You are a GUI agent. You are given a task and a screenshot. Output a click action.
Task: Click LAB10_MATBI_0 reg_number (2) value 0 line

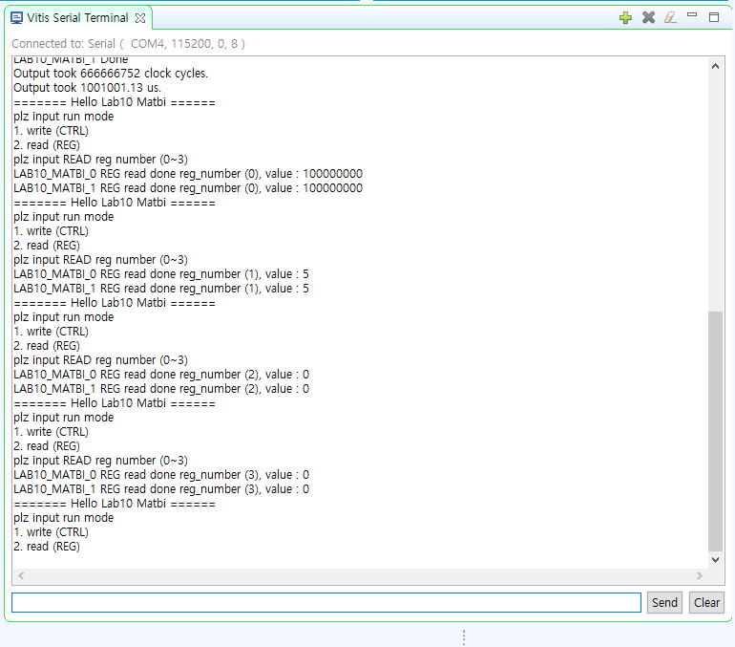(161, 375)
